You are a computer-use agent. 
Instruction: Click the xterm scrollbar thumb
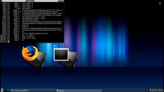point(1,39)
